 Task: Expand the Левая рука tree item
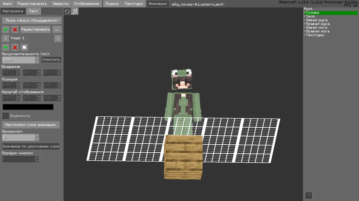[316, 20]
